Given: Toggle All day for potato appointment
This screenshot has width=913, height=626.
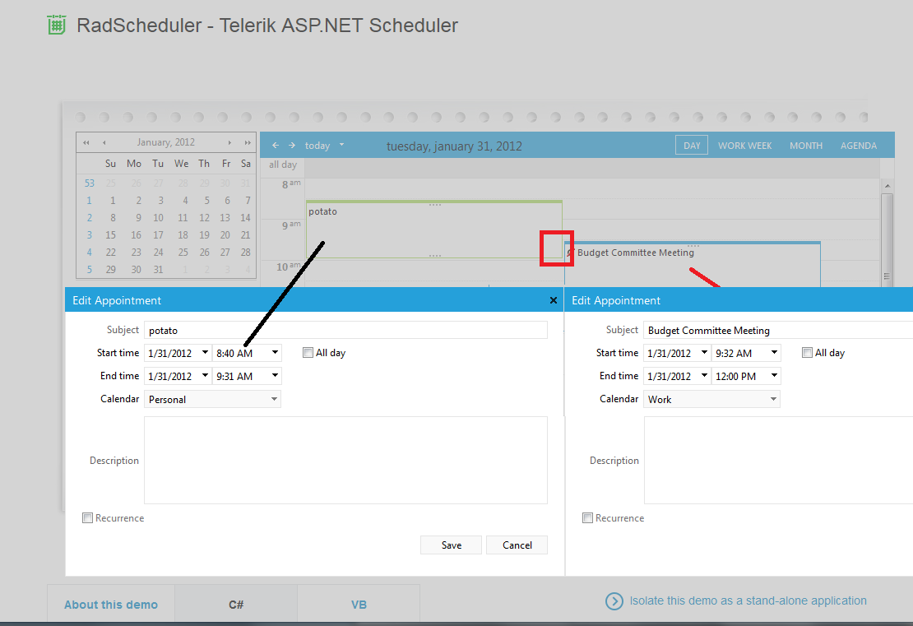Looking at the screenshot, I should 308,352.
